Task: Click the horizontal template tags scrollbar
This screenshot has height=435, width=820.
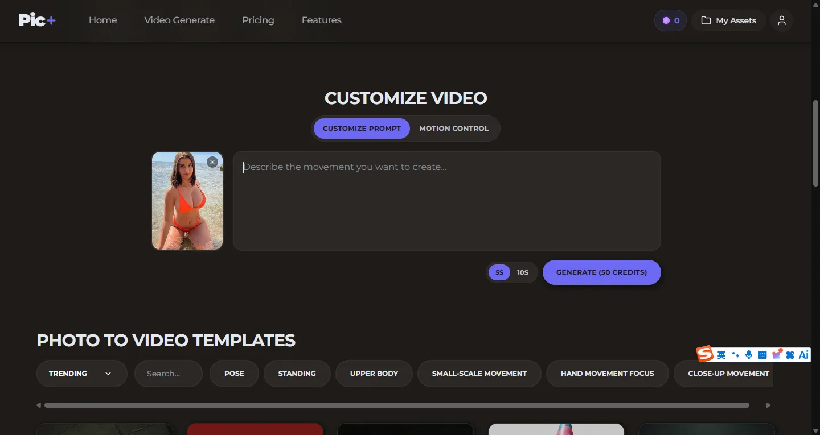Action: (x=397, y=405)
